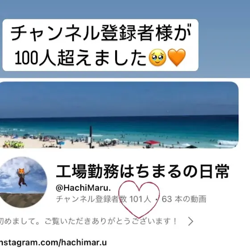Click the 63 本の動画 video count

tap(184, 199)
